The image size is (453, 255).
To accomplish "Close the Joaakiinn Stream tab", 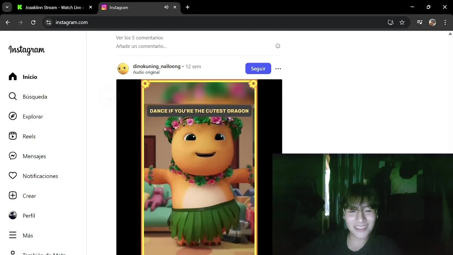I will pyautogui.click(x=91, y=7).
